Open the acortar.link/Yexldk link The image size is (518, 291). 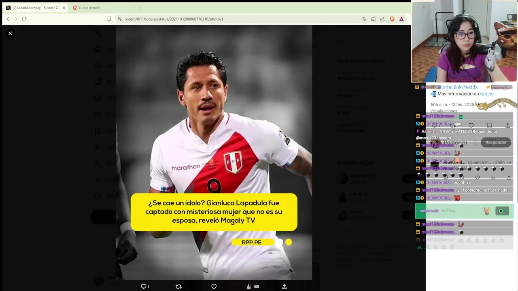click(x=457, y=87)
